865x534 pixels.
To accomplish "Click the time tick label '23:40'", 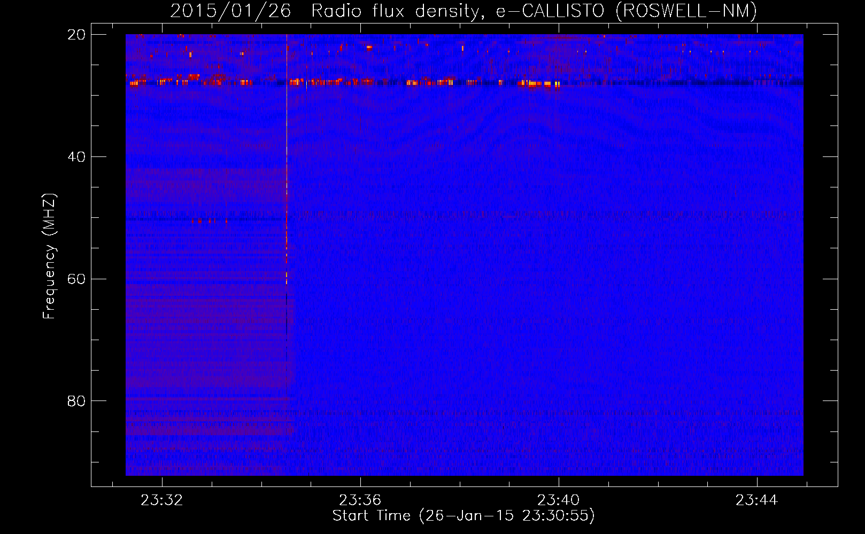I will (x=559, y=500).
